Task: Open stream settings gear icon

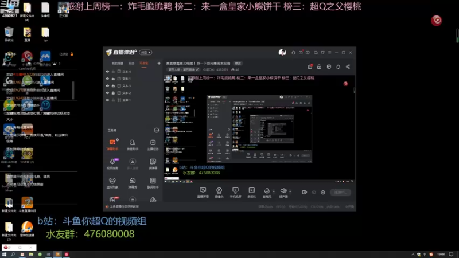Action: (x=323, y=192)
